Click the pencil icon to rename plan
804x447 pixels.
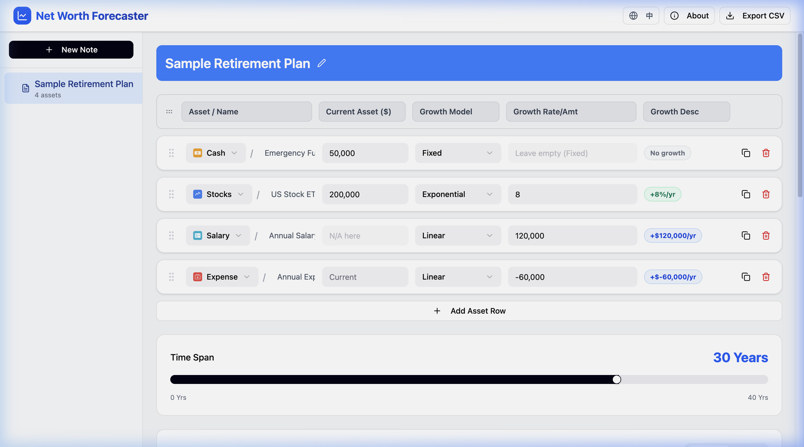click(x=322, y=63)
